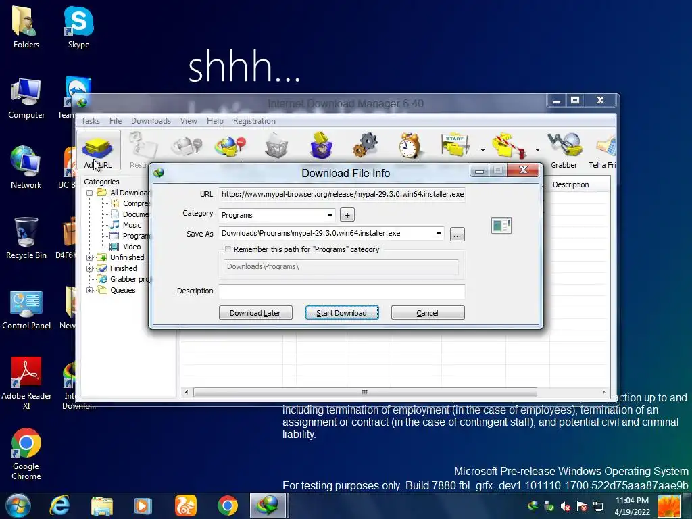
Task: Open the View menu
Action: pyautogui.click(x=189, y=121)
